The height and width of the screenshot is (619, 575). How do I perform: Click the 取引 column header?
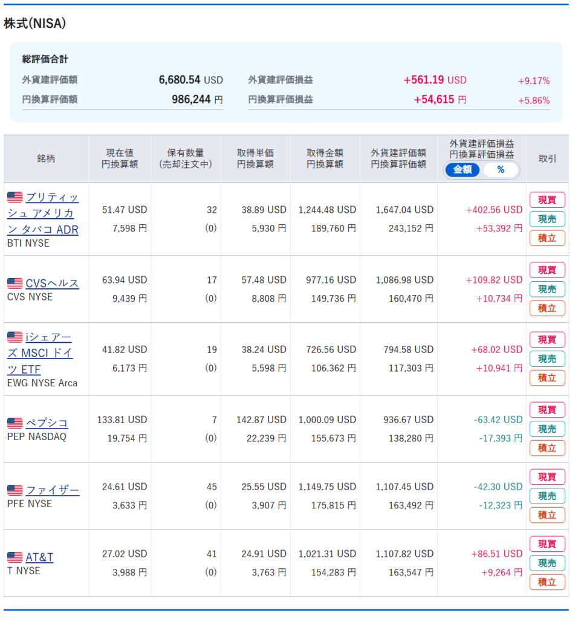tap(547, 159)
